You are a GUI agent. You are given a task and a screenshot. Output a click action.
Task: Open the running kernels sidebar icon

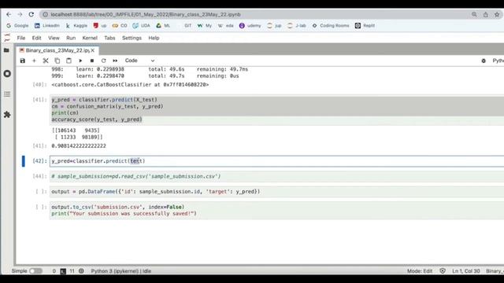coord(7,73)
